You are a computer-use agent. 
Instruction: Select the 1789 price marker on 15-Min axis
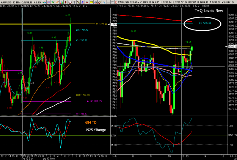point(114,24)
